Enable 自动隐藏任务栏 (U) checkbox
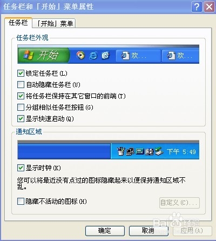Image resolution: width=216 pixels, height=241 pixels. pyautogui.click(x=21, y=84)
